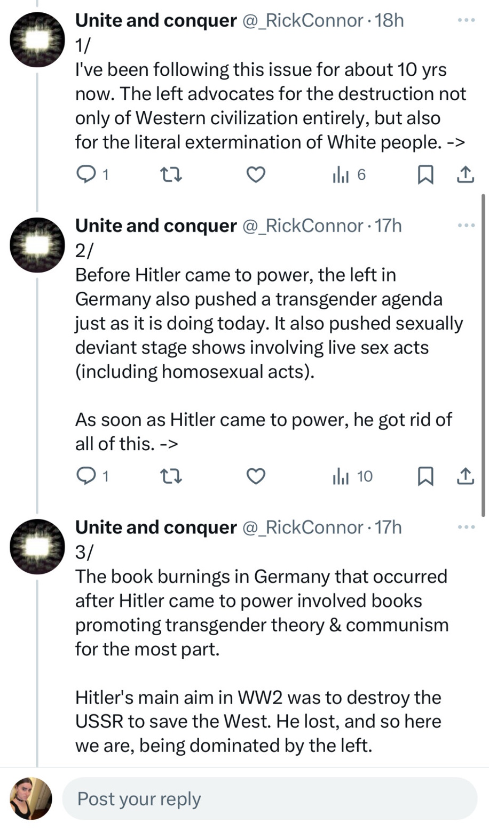Click the scrollbar on the right edge

coord(483,355)
